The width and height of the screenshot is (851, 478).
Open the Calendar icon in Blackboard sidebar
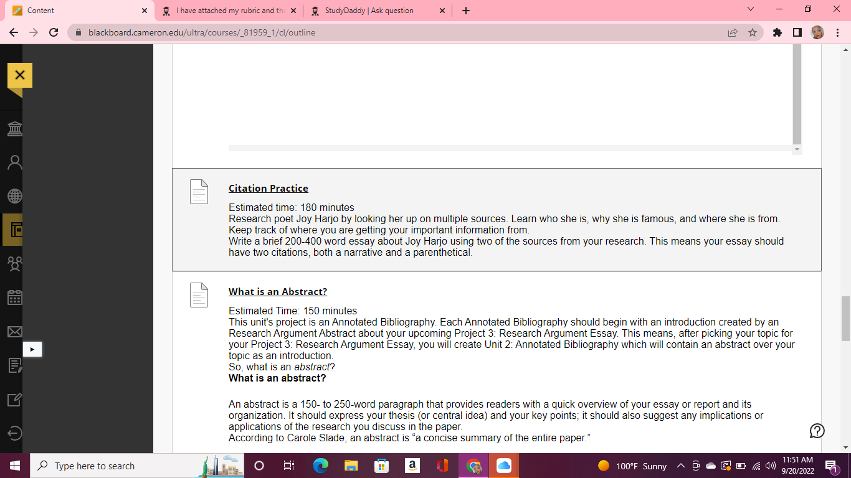(x=15, y=298)
